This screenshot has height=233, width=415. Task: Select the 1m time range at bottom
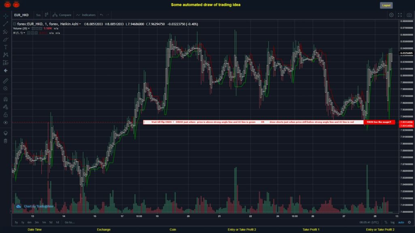[x=44, y=222]
